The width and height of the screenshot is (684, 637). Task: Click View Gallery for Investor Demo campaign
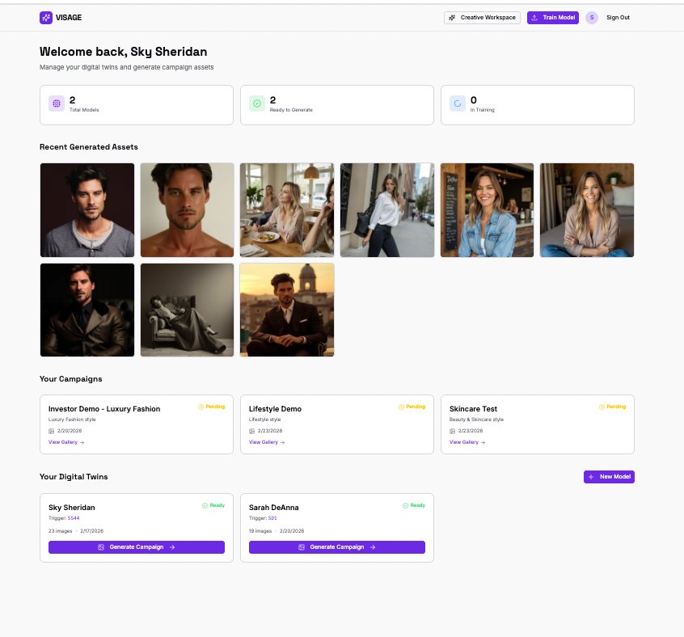coord(66,442)
